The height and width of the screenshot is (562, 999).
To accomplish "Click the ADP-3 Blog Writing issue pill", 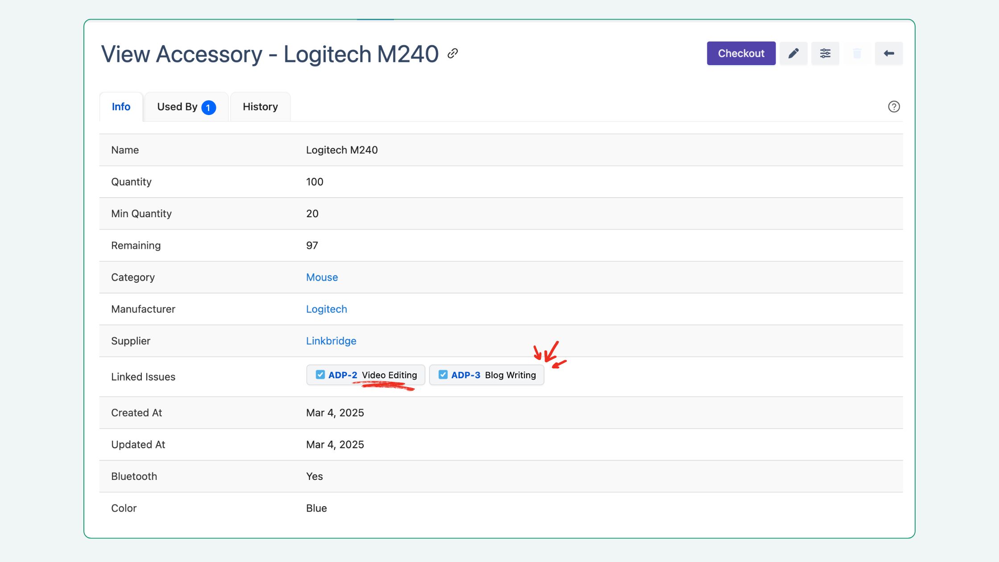I will pyautogui.click(x=510, y=375).
